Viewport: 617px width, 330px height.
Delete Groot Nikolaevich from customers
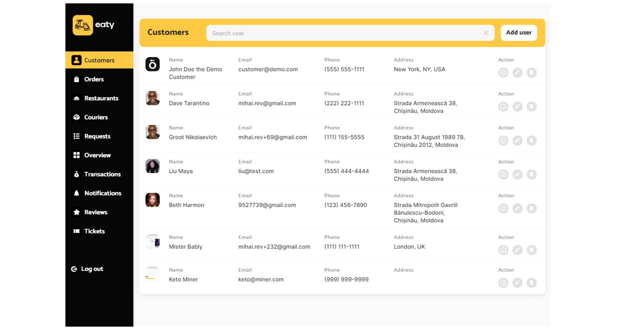point(531,141)
